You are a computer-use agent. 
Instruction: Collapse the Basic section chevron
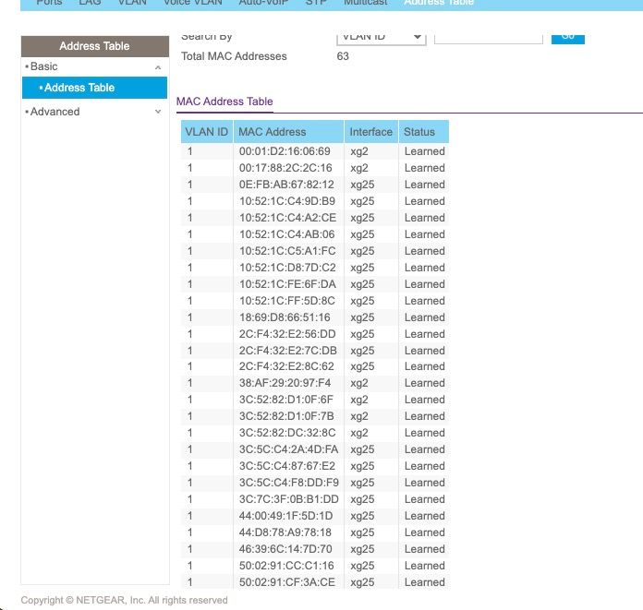click(x=158, y=67)
